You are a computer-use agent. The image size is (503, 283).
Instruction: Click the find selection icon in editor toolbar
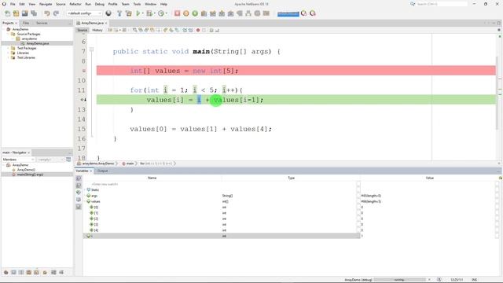click(135, 30)
